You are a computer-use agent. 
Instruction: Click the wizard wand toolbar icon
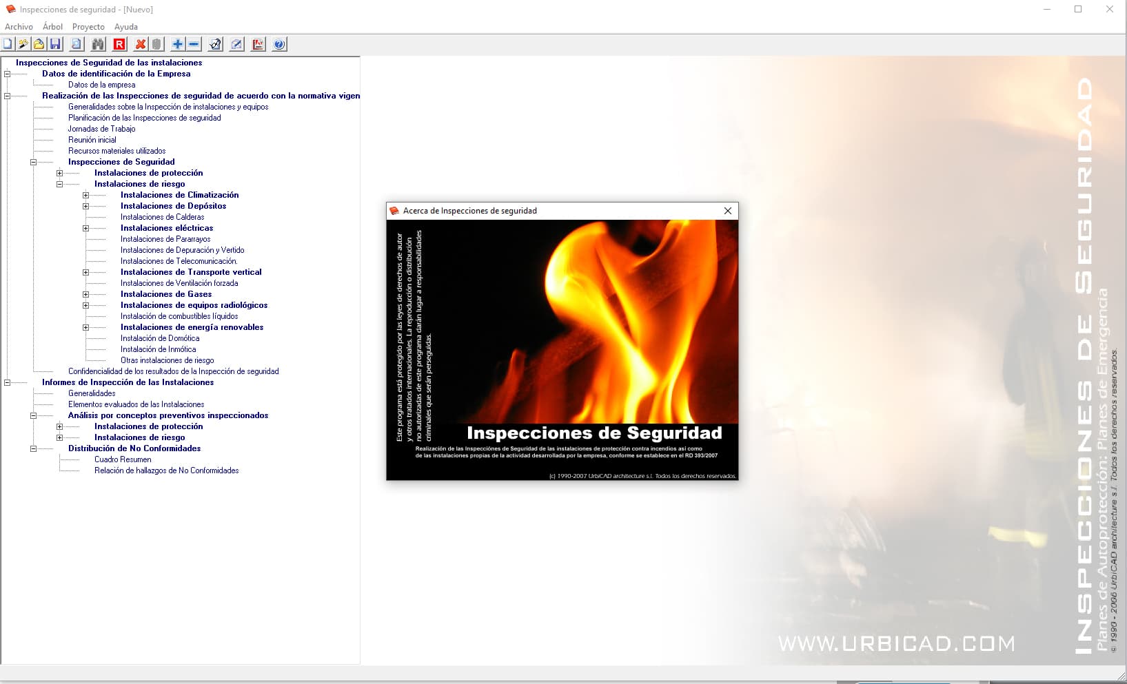coord(23,44)
